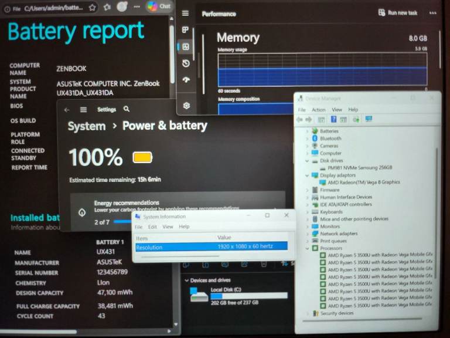Open Task Manager hamburger navigation menu

coord(185,13)
